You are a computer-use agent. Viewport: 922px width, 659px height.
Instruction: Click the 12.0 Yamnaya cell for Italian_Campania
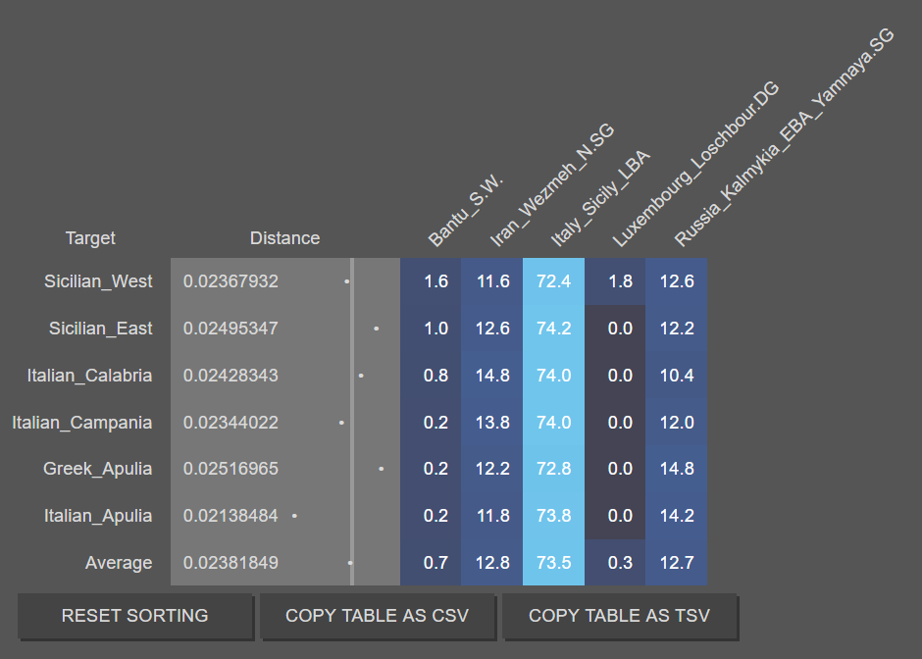[x=676, y=422]
